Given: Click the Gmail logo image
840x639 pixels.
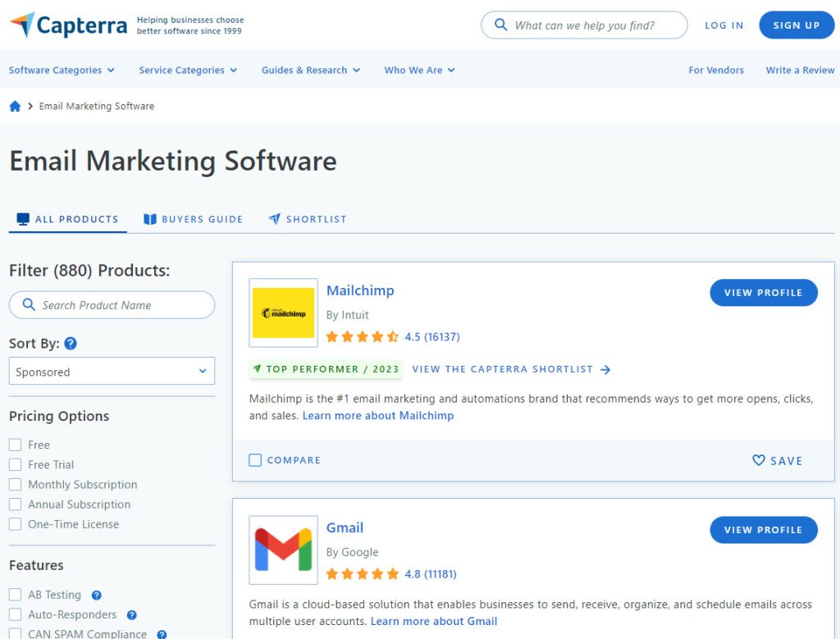Looking at the screenshot, I should click(x=283, y=550).
